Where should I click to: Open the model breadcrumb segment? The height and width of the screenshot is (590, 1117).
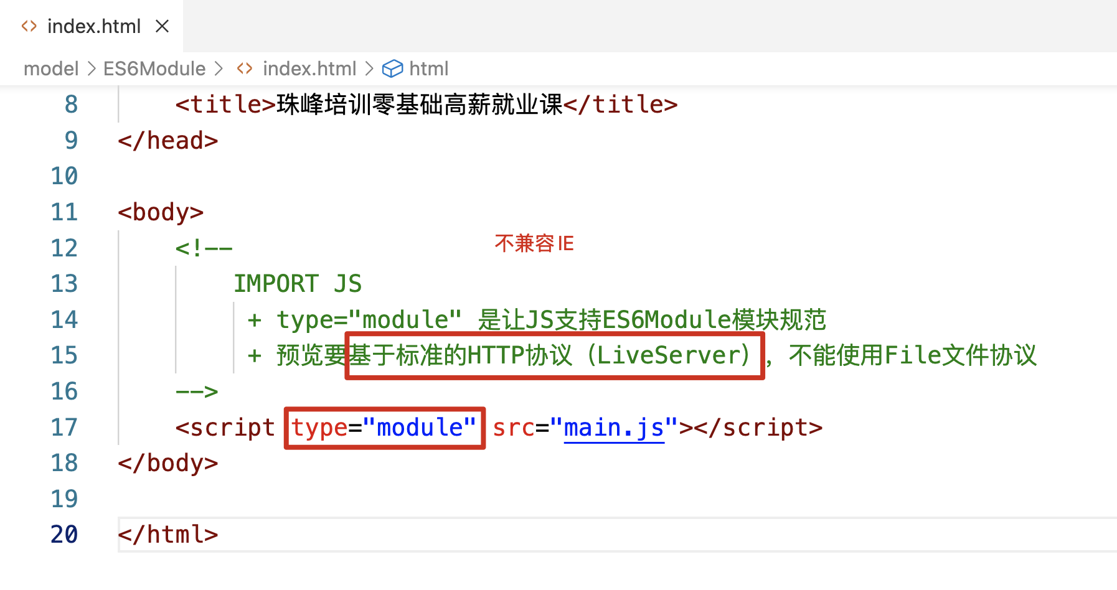click(x=51, y=68)
